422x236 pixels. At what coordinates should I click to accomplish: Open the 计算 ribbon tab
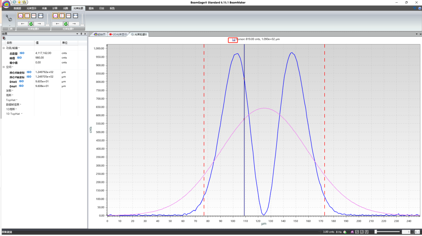[55, 8]
